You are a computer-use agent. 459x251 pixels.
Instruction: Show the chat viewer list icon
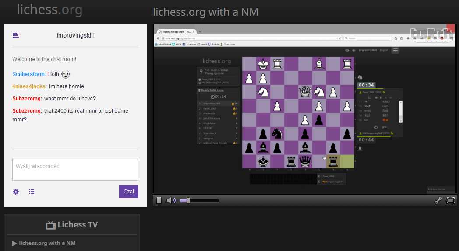pos(32,192)
